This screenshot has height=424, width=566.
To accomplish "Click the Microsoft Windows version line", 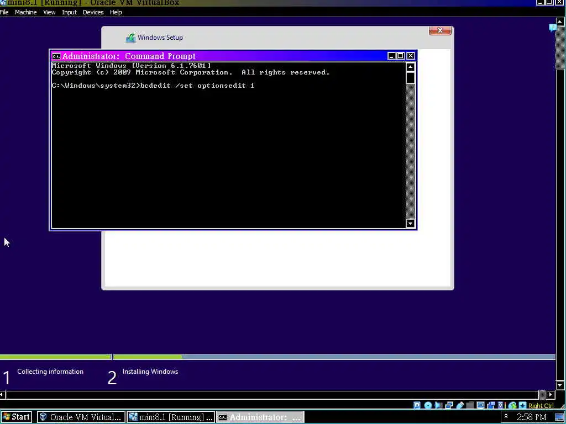I will 131,66.
